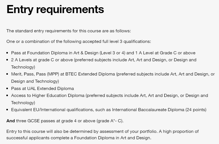Click the Entry requirements heading
The width and height of the screenshot is (219, 144).
coord(55,9)
